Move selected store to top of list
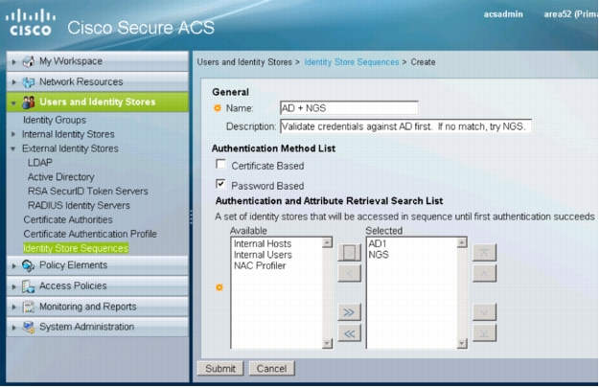 click(484, 253)
